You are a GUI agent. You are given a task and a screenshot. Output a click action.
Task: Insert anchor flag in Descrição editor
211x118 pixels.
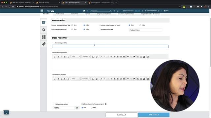click(134, 57)
